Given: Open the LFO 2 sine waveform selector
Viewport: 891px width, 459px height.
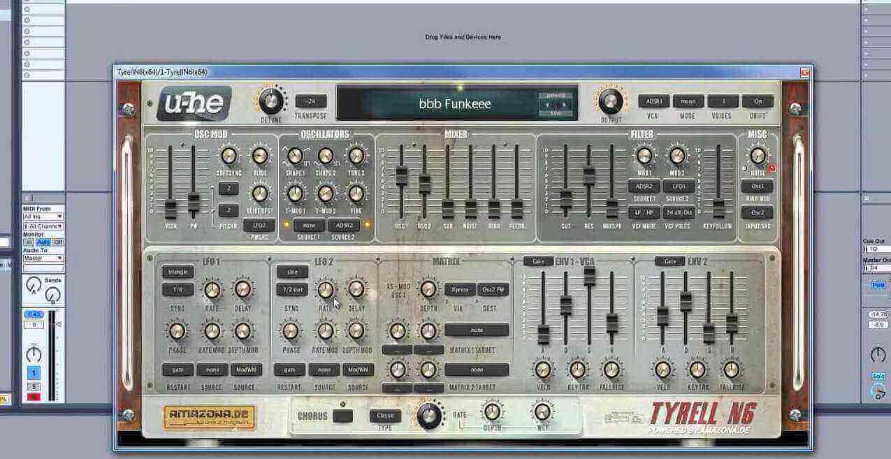Looking at the screenshot, I should pyautogui.click(x=292, y=272).
